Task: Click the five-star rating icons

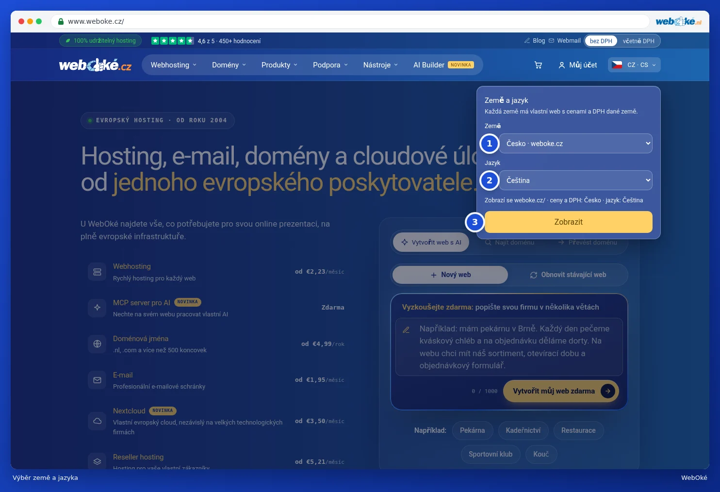Action: (x=173, y=41)
